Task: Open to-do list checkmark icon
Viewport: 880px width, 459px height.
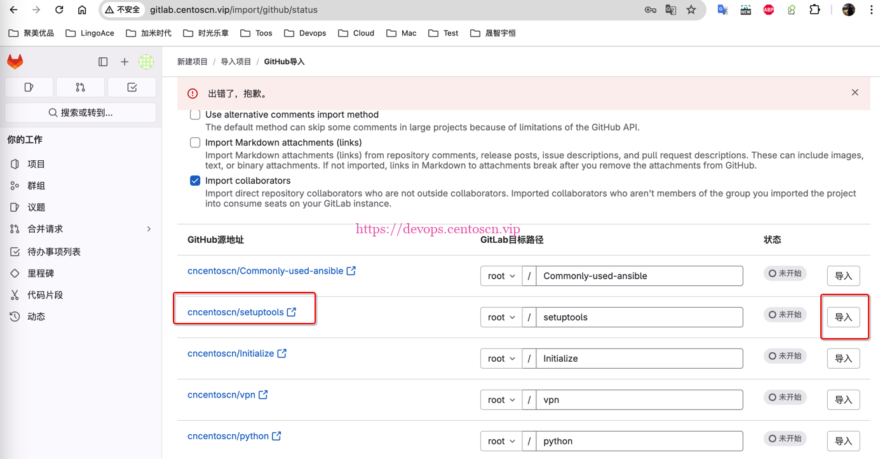Action: coord(132,87)
